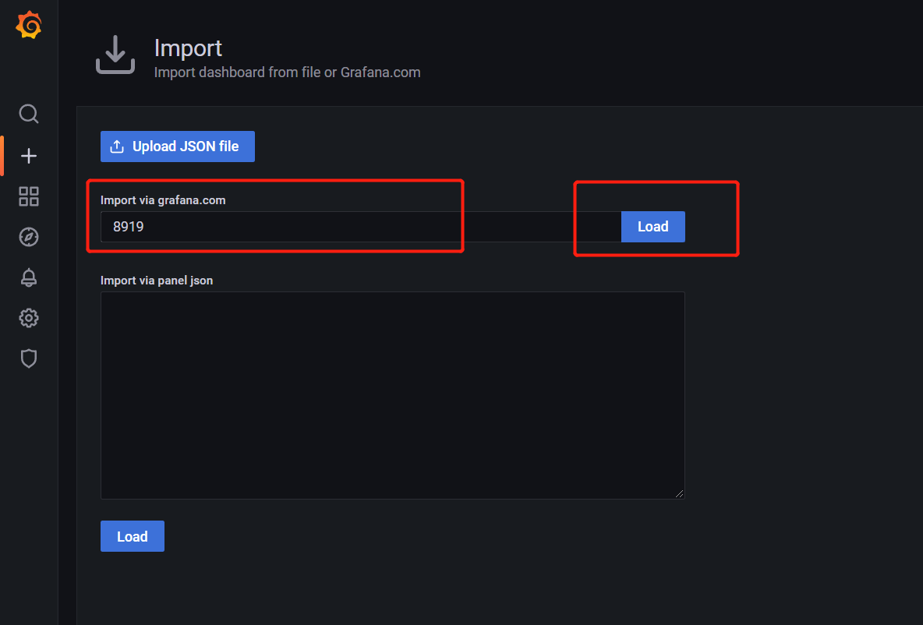This screenshot has height=625, width=923.
Task: Open the Configuration gear icon
Action: point(29,318)
